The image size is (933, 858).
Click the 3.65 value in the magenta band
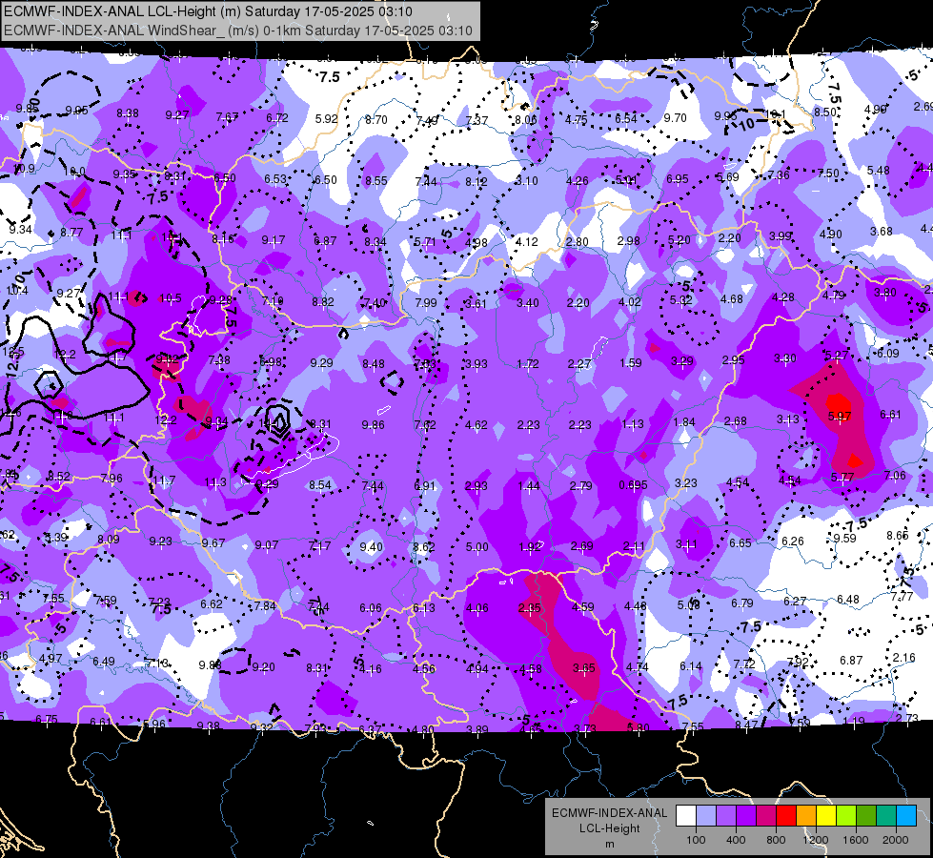click(x=583, y=667)
